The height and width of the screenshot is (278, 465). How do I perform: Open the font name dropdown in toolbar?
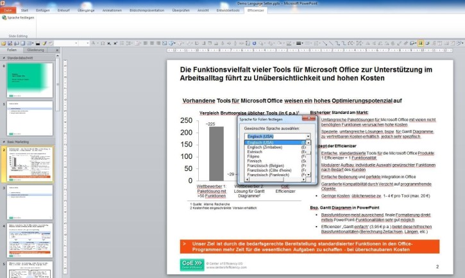pyautogui.click(x=76, y=43)
